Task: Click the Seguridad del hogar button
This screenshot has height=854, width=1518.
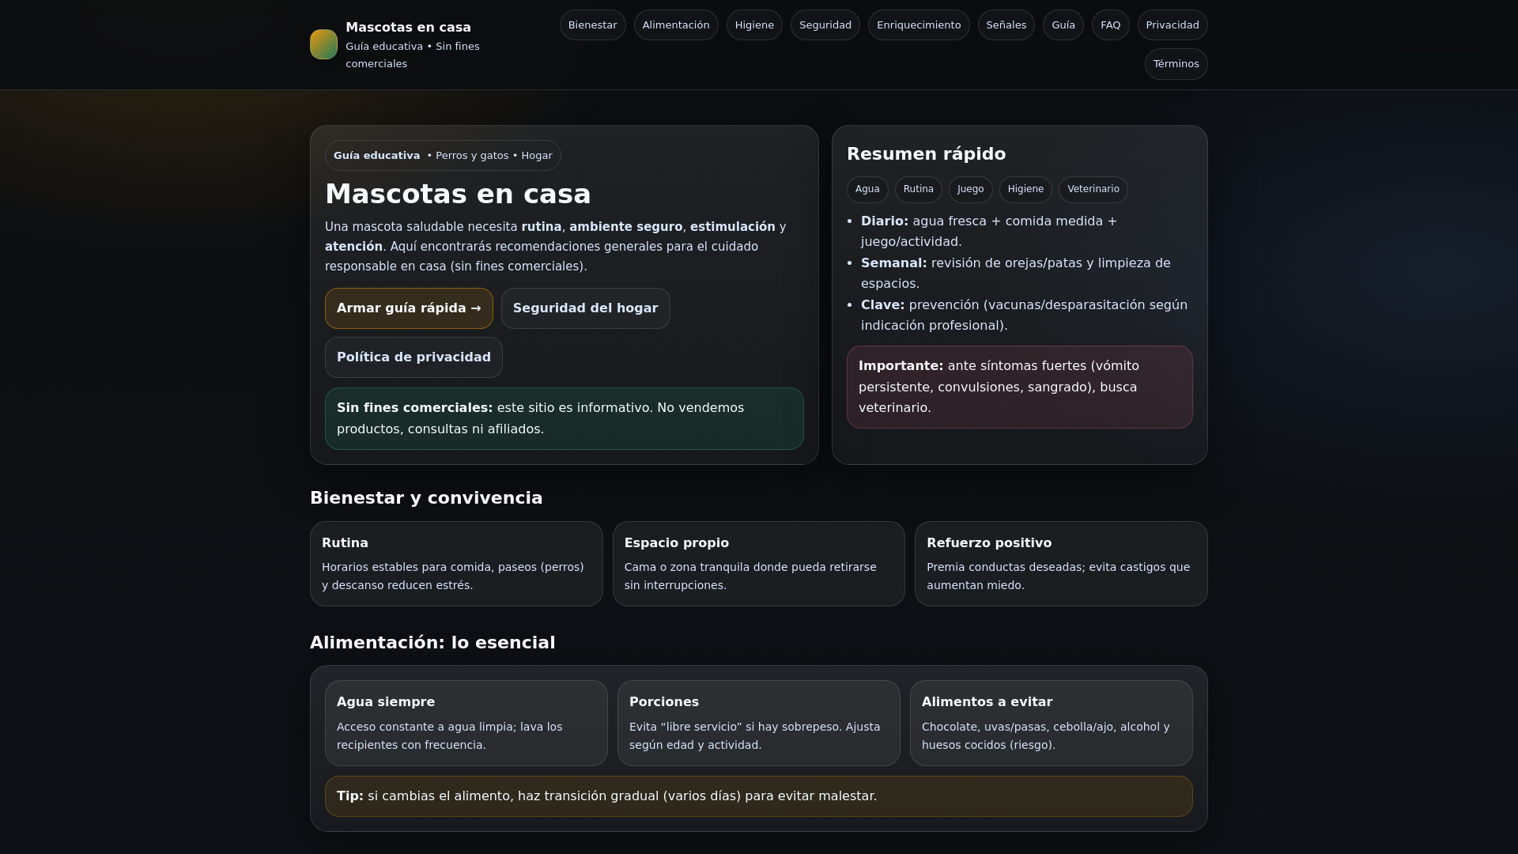Action: pyautogui.click(x=585, y=308)
